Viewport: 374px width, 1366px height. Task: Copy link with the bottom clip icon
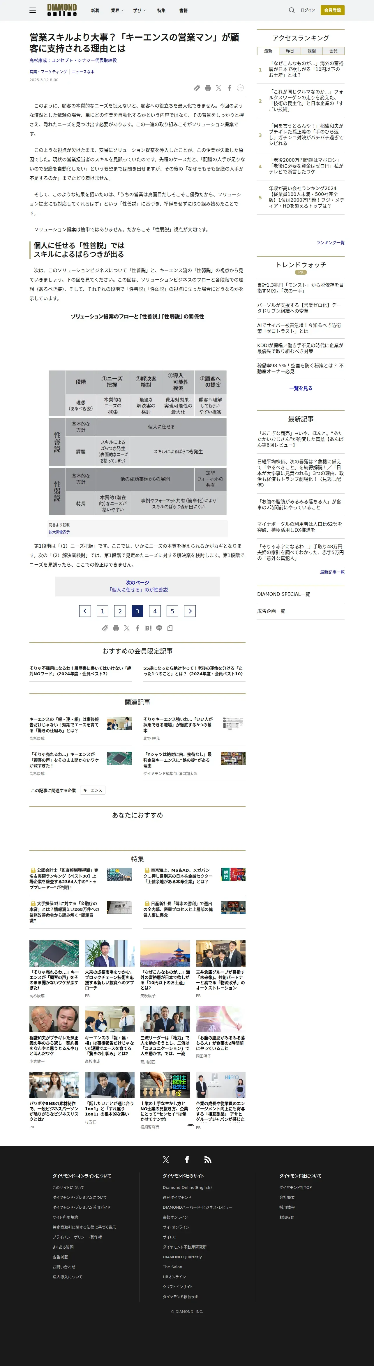coord(105,628)
